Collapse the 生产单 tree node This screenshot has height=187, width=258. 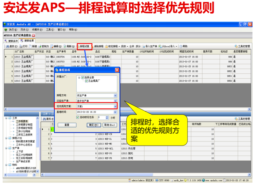tap(6, 148)
